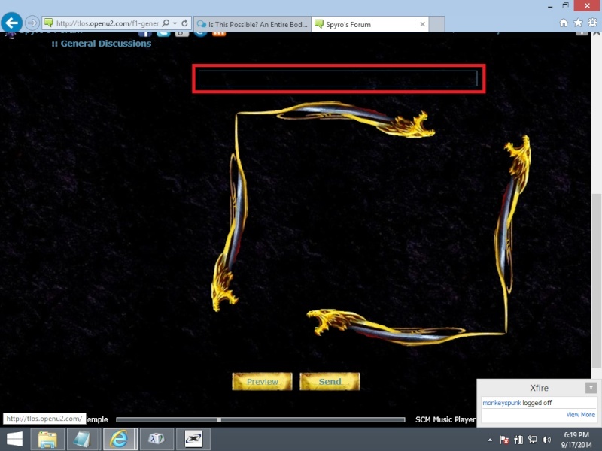This screenshot has height=451, width=602.
Task: Open monkeyspunk's profile in Xfire popup
Action: (x=501, y=403)
